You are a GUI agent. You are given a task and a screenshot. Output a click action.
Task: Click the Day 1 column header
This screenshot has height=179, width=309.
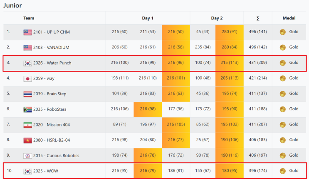point(148,18)
